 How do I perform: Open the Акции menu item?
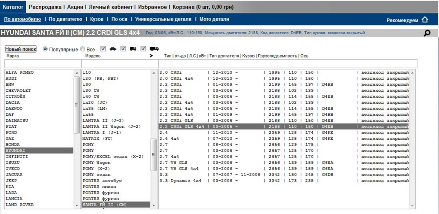pos(75,7)
